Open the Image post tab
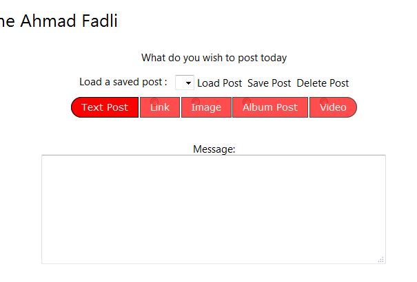Viewport: 417px width, 282px height. click(206, 108)
